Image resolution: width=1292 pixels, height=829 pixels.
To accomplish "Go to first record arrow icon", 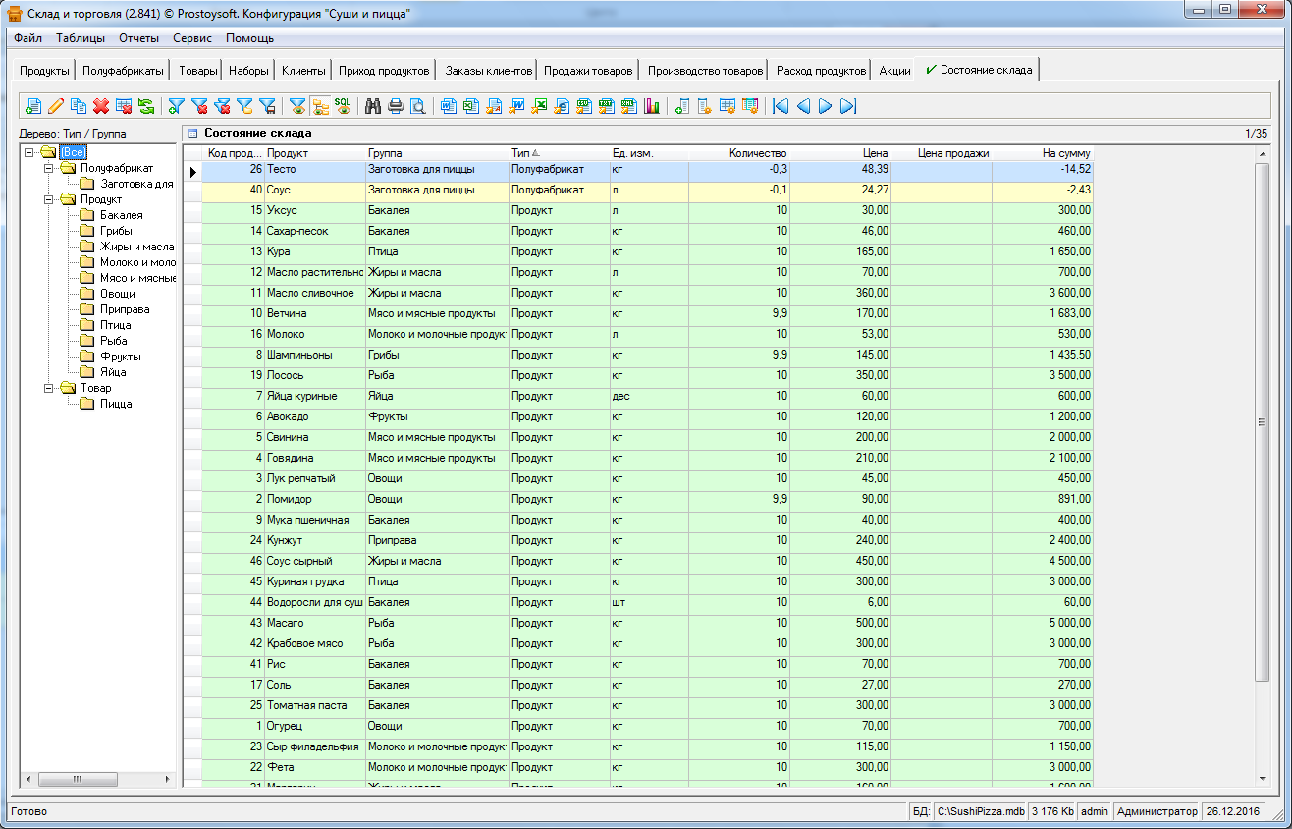I will 781,106.
